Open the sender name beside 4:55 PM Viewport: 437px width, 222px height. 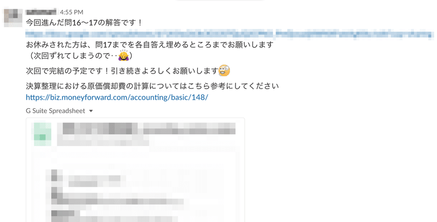[41, 12]
